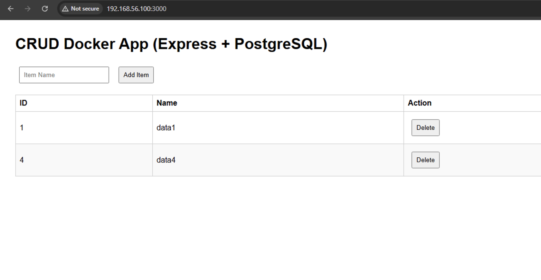Click the Action column header
541x280 pixels.
click(x=419, y=103)
